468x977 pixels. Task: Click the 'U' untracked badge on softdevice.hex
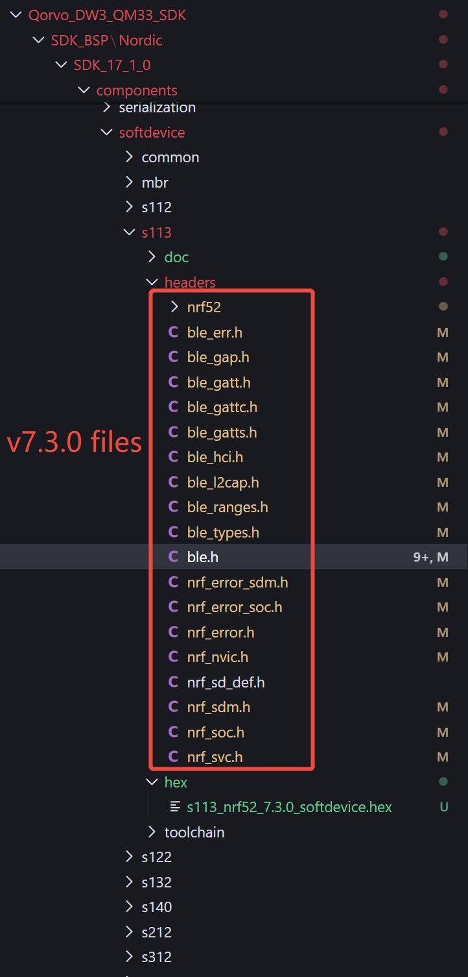pyautogui.click(x=444, y=807)
